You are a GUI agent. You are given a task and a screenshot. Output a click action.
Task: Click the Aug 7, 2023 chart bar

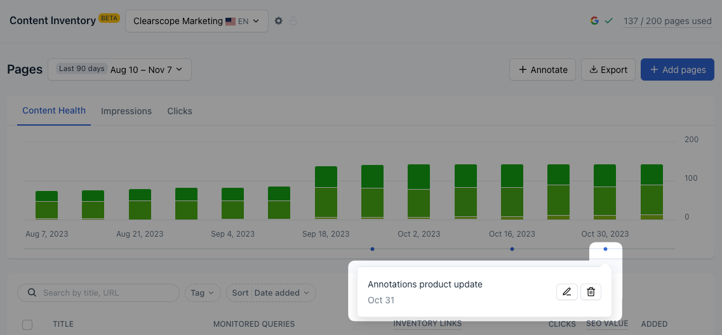coord(46,205)
